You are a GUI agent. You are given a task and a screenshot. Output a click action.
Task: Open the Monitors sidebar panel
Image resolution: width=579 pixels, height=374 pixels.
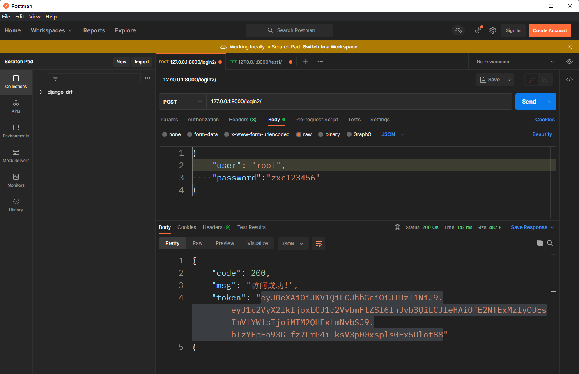pos(16,180)
